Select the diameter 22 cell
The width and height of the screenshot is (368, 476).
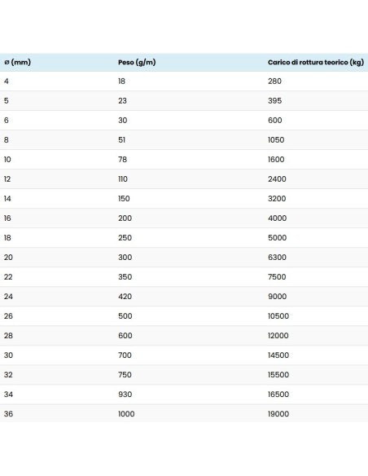pyautogui.click(x=8, y=277)
